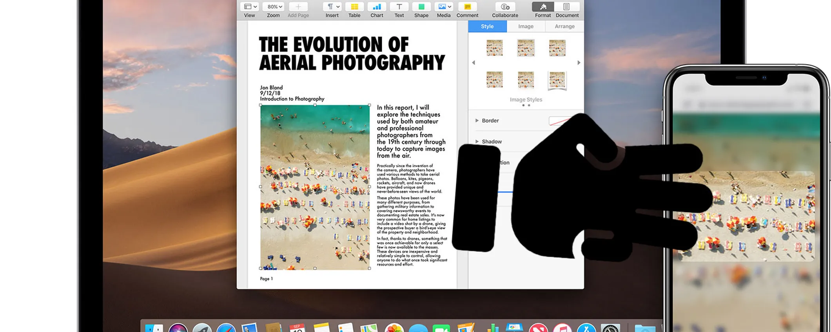Open iTunes music icon in Dock
The width and height of the screenshot is (831, 332).
(562, 328)
